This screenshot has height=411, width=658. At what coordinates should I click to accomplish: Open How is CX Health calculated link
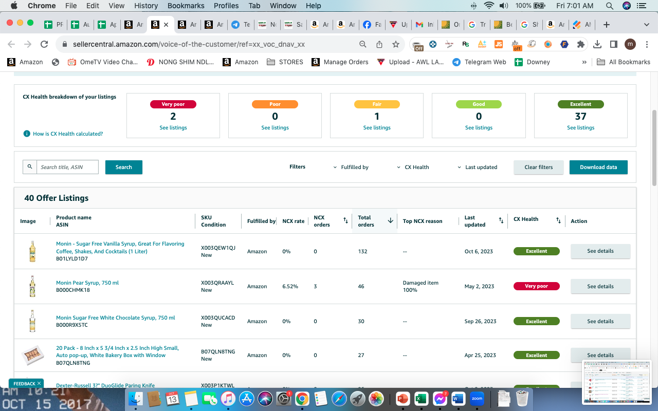click(68, 134)
